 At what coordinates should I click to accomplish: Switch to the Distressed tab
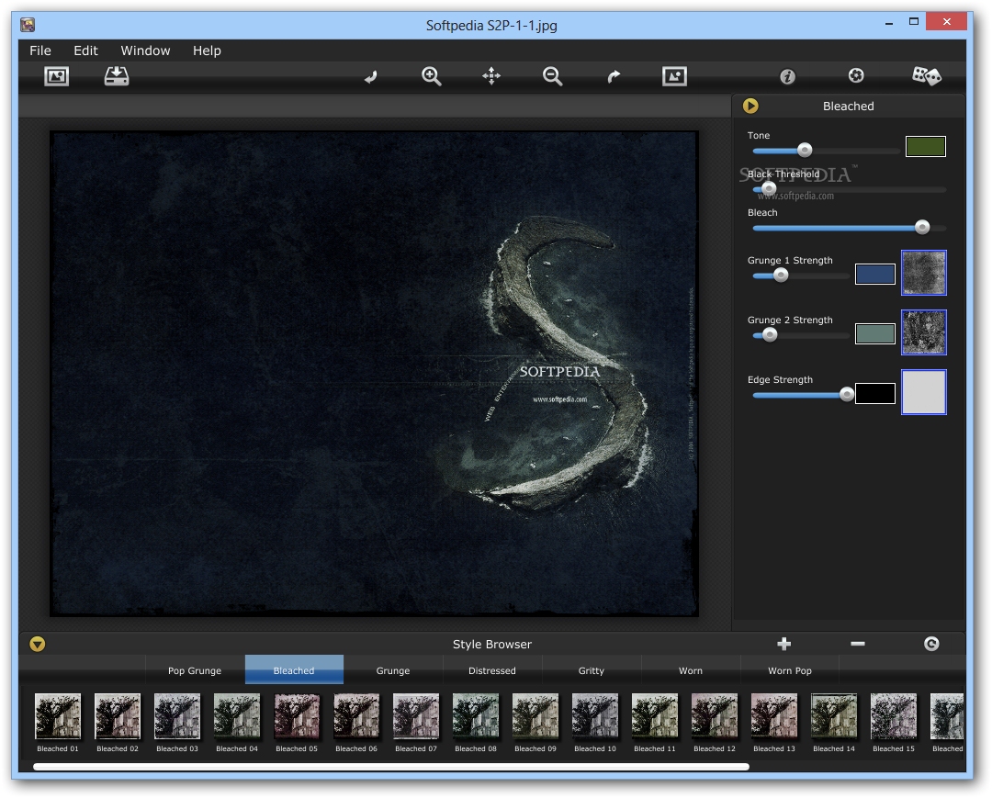tap(492, 670)
